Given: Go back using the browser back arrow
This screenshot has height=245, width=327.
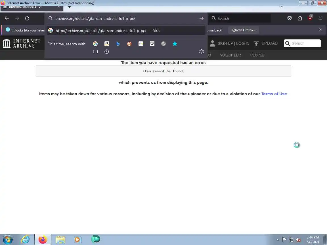Looking at the screenshot, I should pos(7,18).
